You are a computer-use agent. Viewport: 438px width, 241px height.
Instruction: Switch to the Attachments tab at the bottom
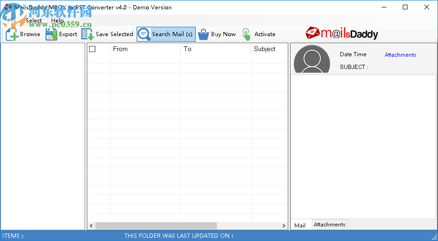tap(330, 225)
